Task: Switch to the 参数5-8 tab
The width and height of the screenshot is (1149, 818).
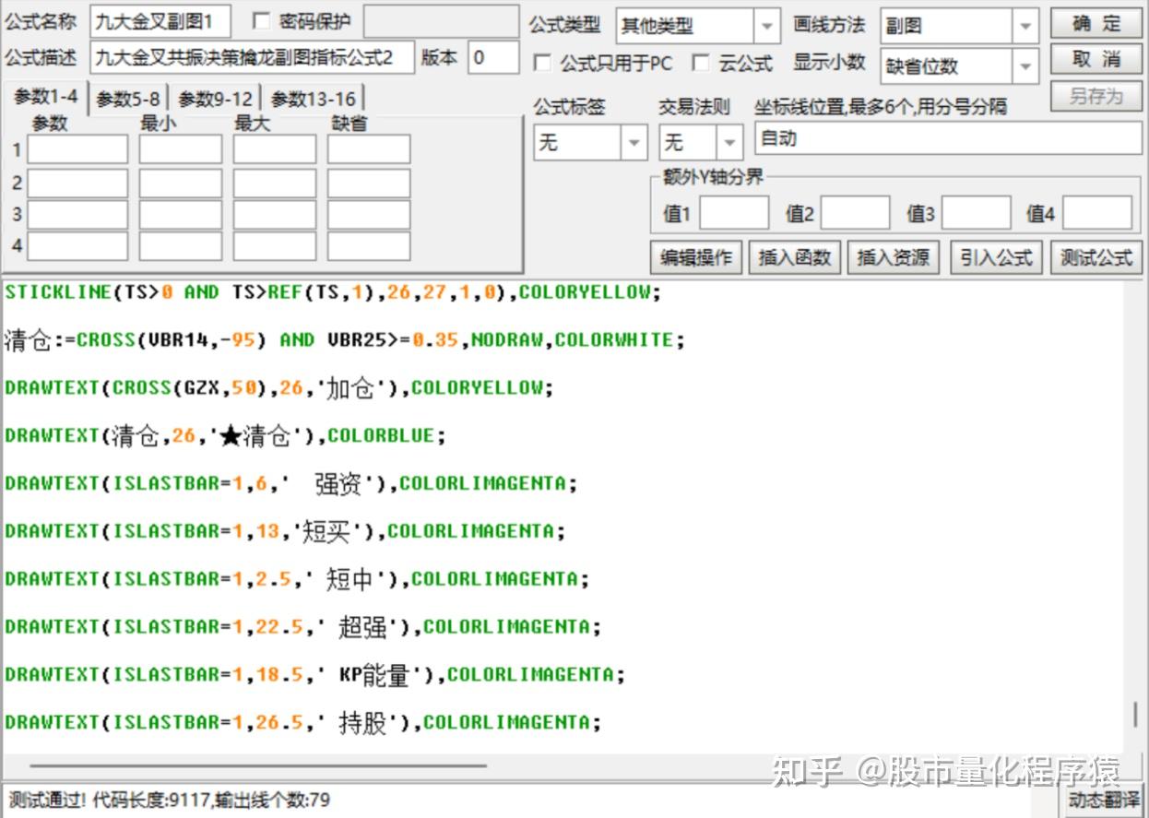Action: coord(128,100)
